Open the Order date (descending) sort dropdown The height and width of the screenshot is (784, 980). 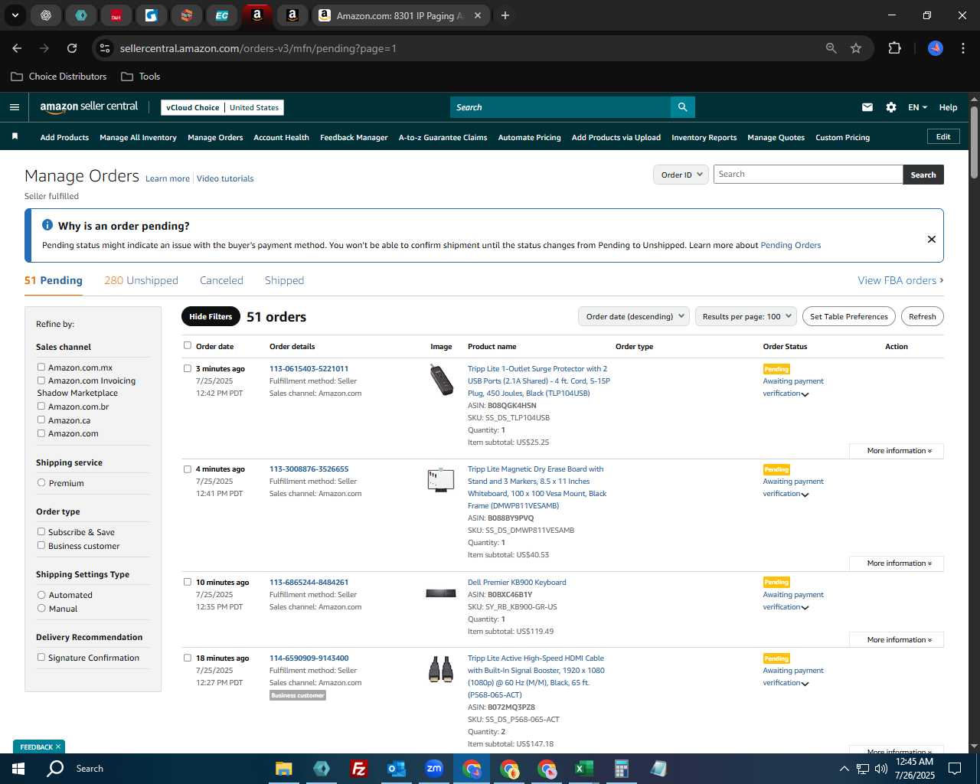pyautogui.click(x=633, y=316)
